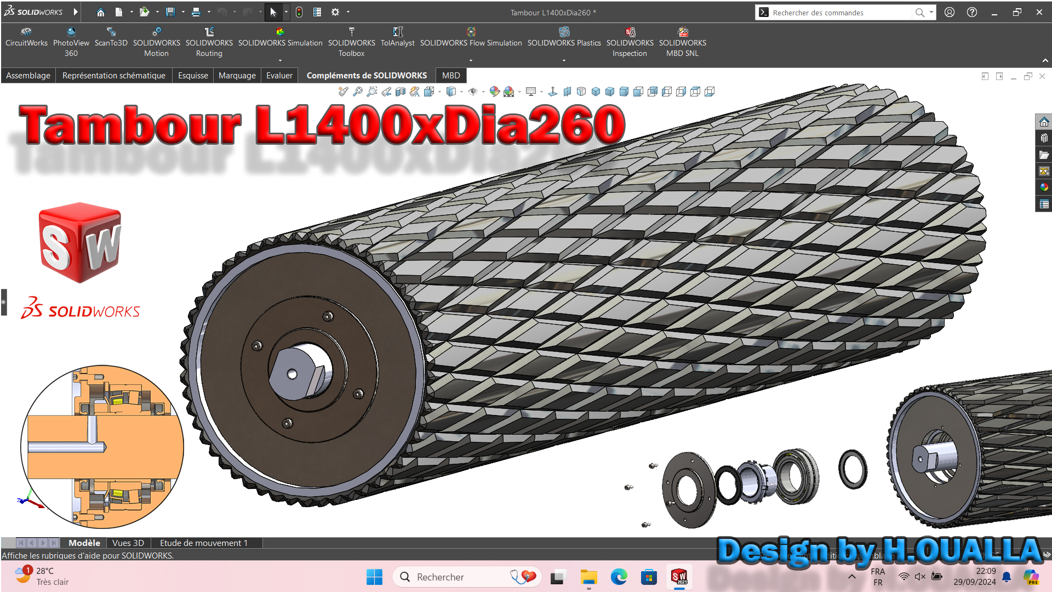Open Représentation schématique tab
Viewport: 1052px width, 592px height.
point(114,76)
